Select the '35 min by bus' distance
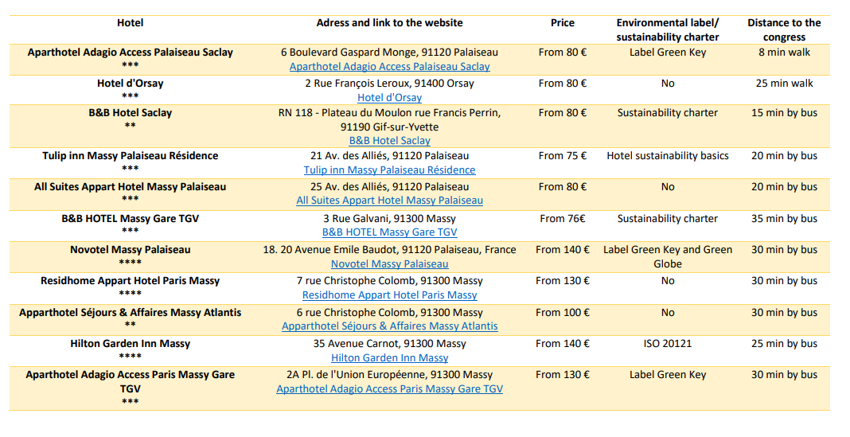This screenshot has width=850, height=437. coord(784,219)
